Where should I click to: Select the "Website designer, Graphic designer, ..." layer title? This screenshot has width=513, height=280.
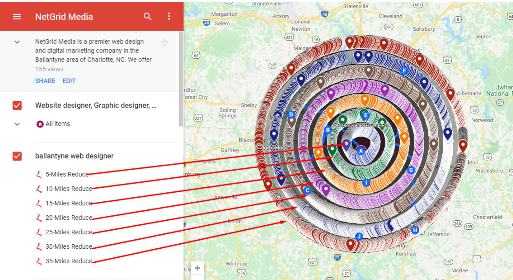coord(96,106)
